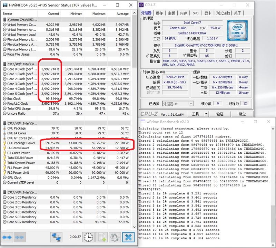Click the PL1 Power Limit lightning icon
The height and width of the screenshot is (248, 276).
pyautogui.click(x=4, y=168)
